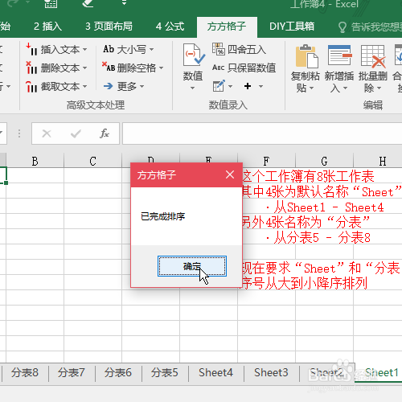Click the 截取文本 icon
The width and height of the screenshot is (402, 402).
pyautogui.click(x=31, y=86)
